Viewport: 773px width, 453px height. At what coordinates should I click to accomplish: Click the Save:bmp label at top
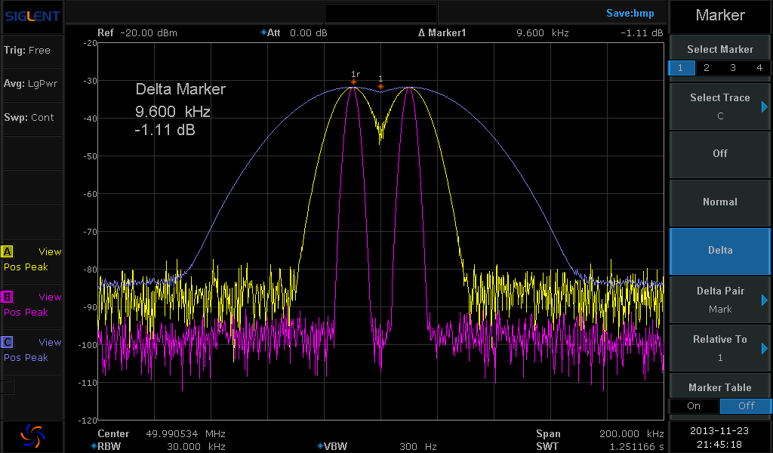pos(630,13)
